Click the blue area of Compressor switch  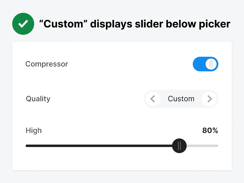(199, 64)
